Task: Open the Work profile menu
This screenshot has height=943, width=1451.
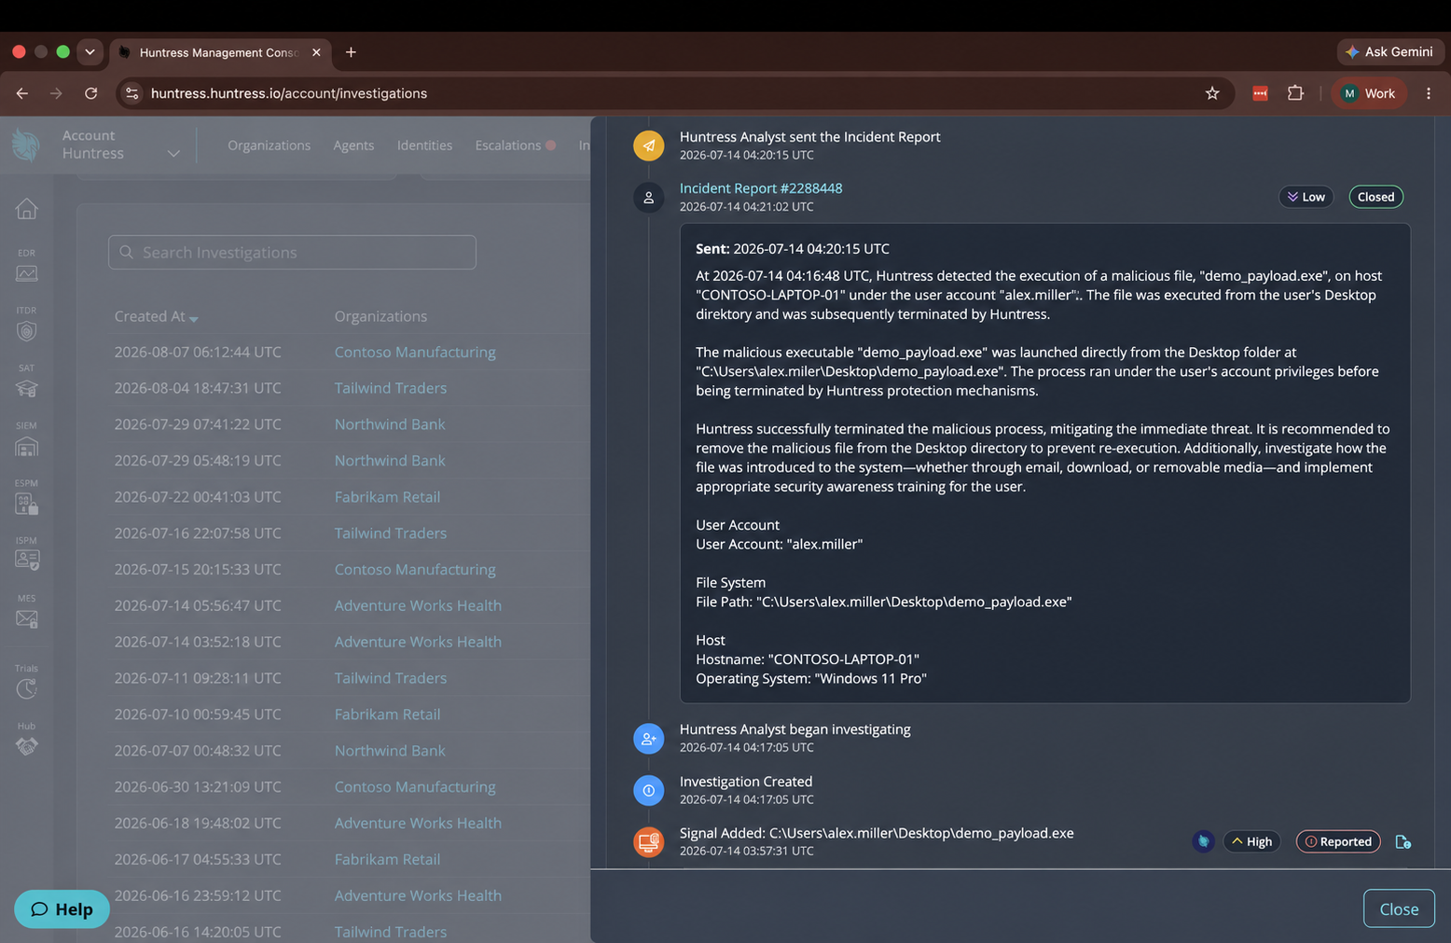Action: click(x=1368, y=93)
